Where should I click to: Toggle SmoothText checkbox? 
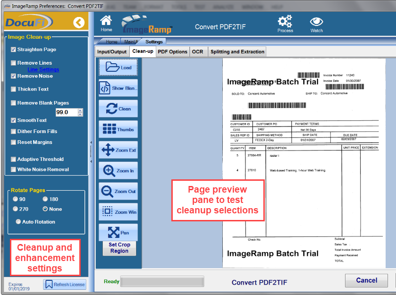click(13, 120)
